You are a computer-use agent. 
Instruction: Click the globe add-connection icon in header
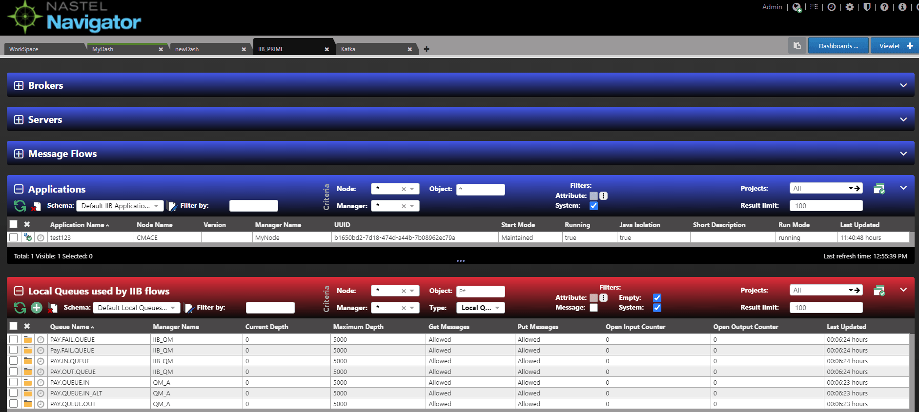click(x=796, y=7)
